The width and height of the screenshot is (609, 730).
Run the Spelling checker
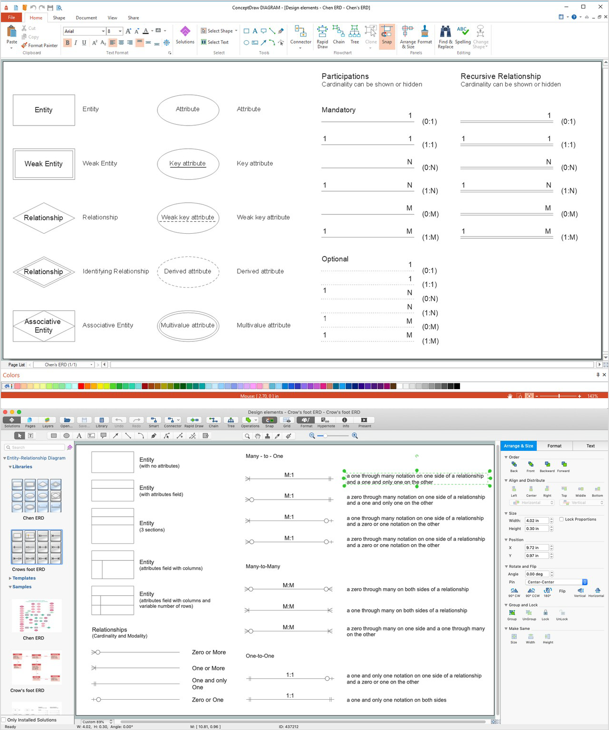coord(462,36)
